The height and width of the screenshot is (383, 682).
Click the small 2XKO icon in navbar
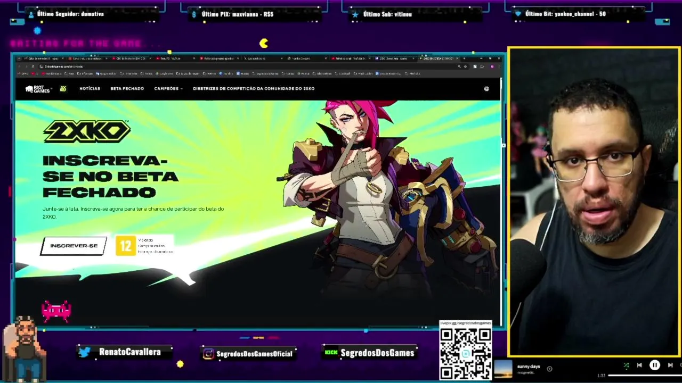pyautogui.click(x=63, y=89)
